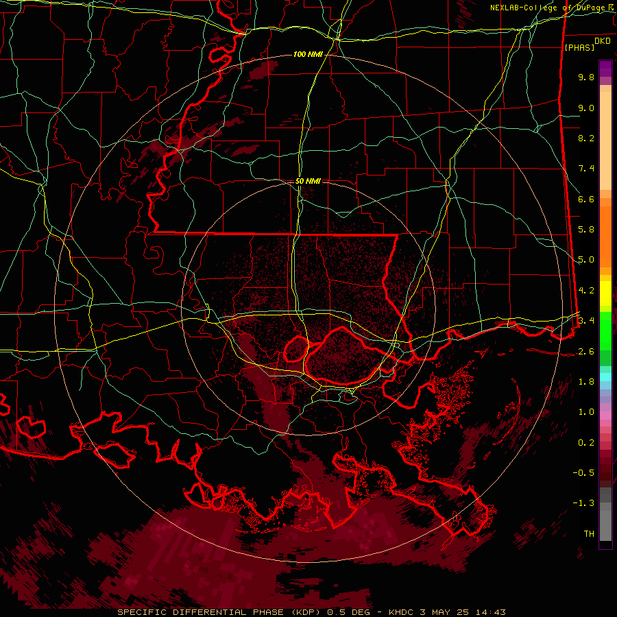This screenshot has height=617, width=617.
Task: Click the -0.5 value on the scale
Action: (x=583, y=473)
